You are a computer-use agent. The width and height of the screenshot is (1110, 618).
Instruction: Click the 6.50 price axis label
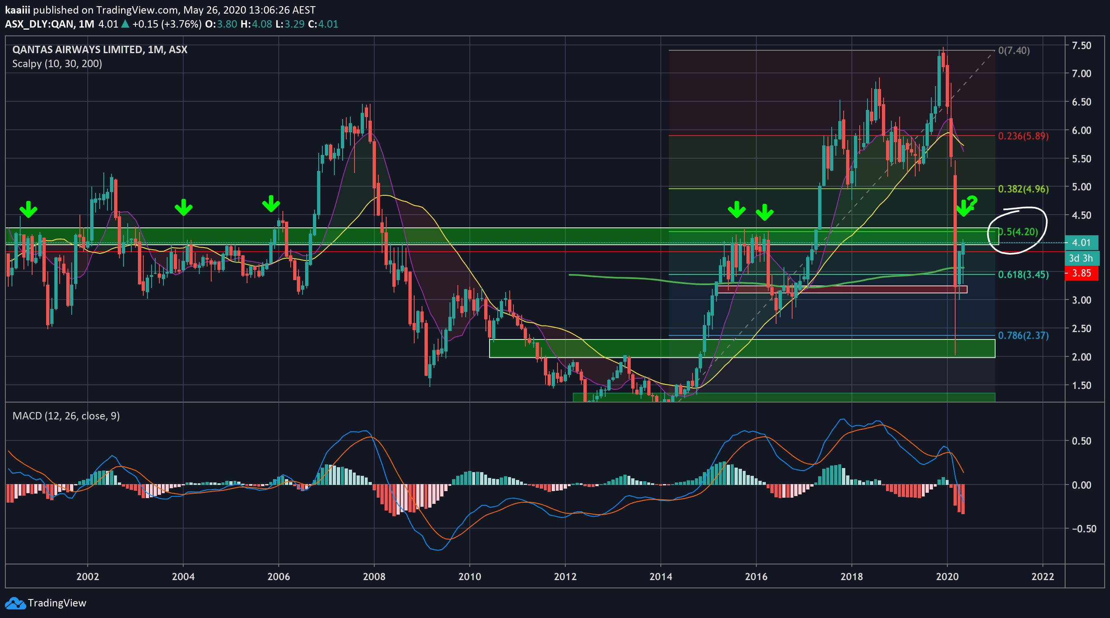pyautogui.click(x=1082, y=102)
